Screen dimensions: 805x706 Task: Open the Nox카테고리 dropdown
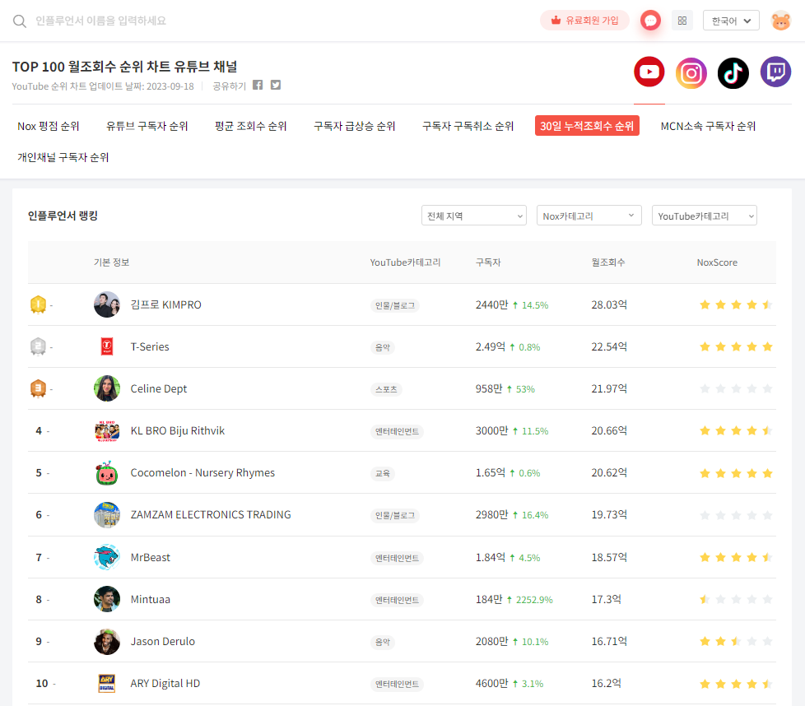(x=589, y=216)
